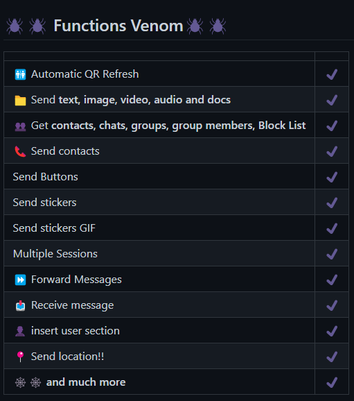Click the inbox tray icon beside Receive message
This screenshot has width=354, height=401.
point(20,305)
